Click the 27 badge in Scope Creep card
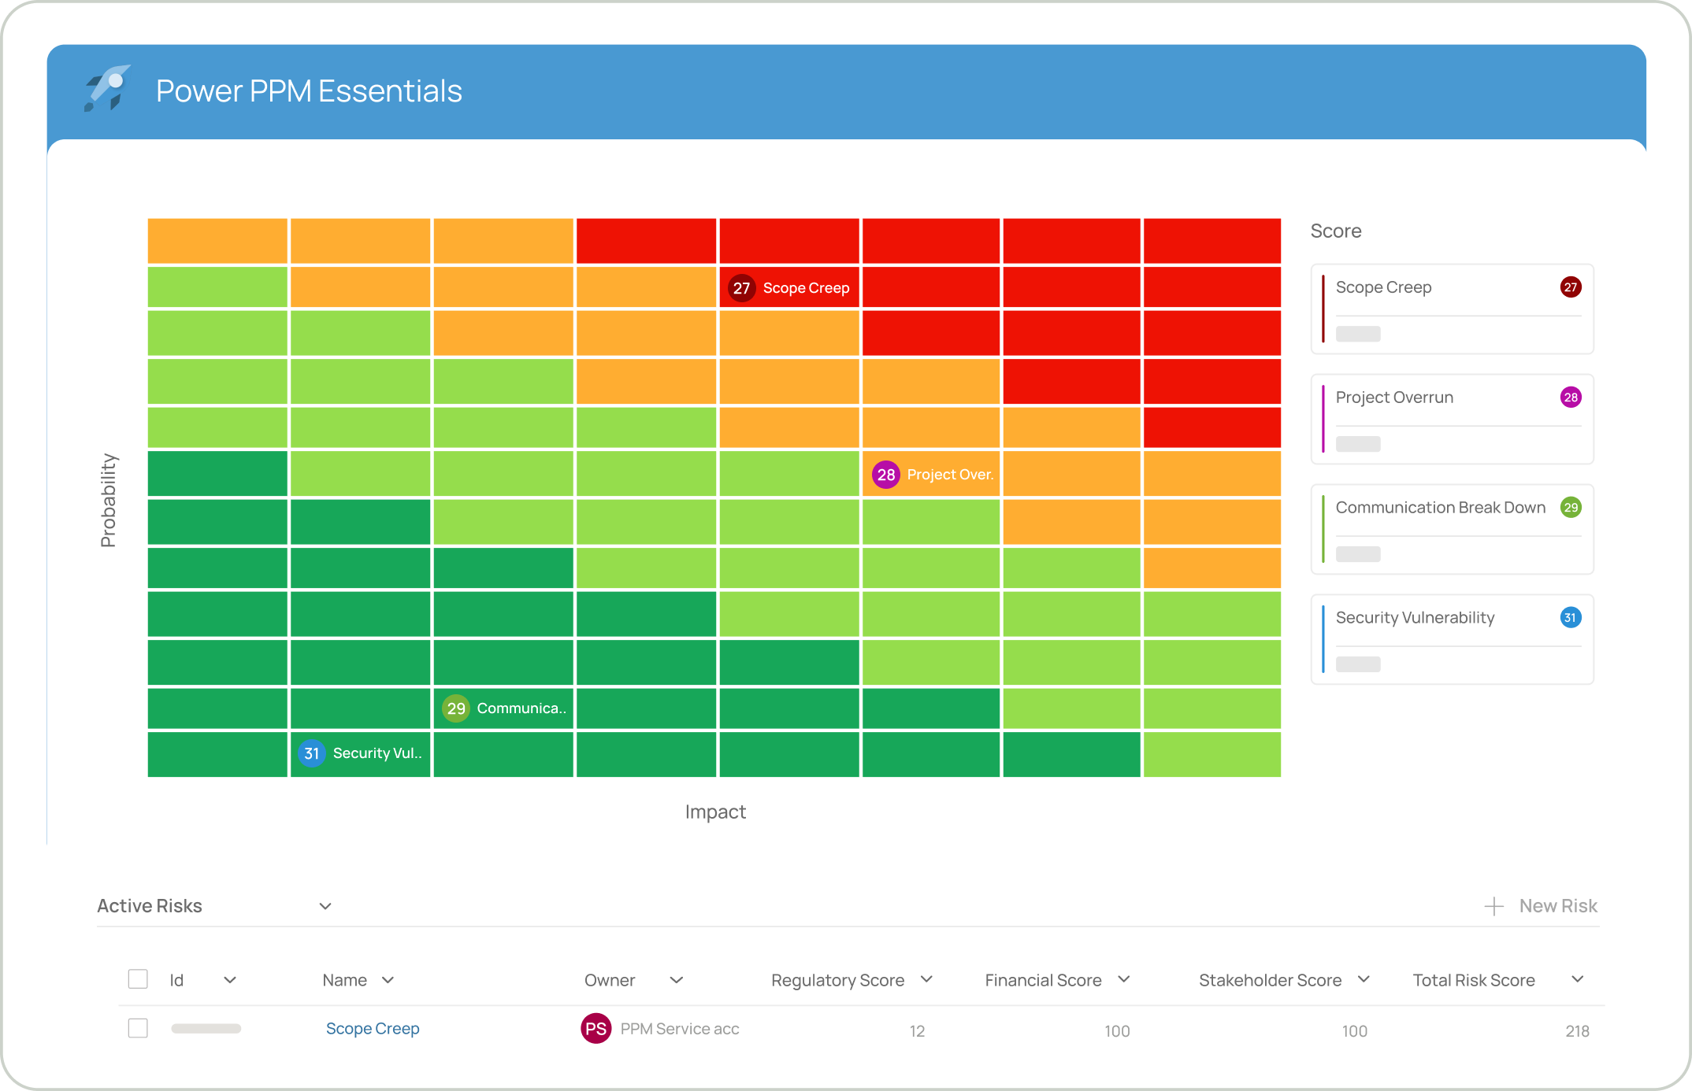 tap(1571, 287)
